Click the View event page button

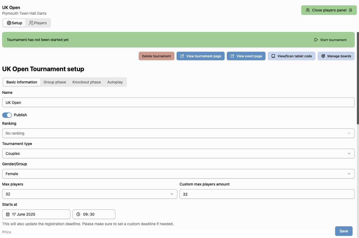coord(246,56)
